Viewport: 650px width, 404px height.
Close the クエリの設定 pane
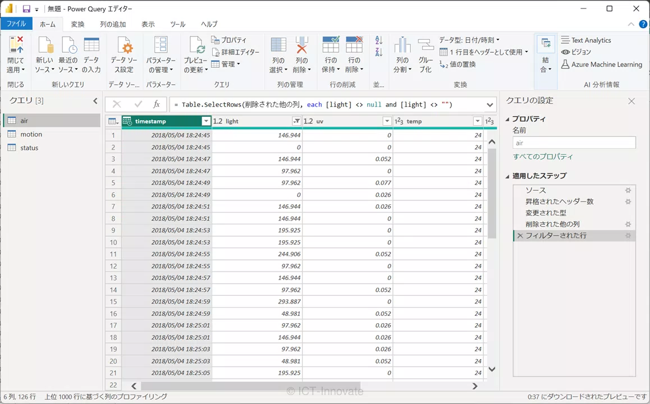coord(631,101)
